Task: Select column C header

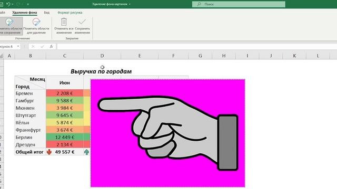Action: [64, 56]
